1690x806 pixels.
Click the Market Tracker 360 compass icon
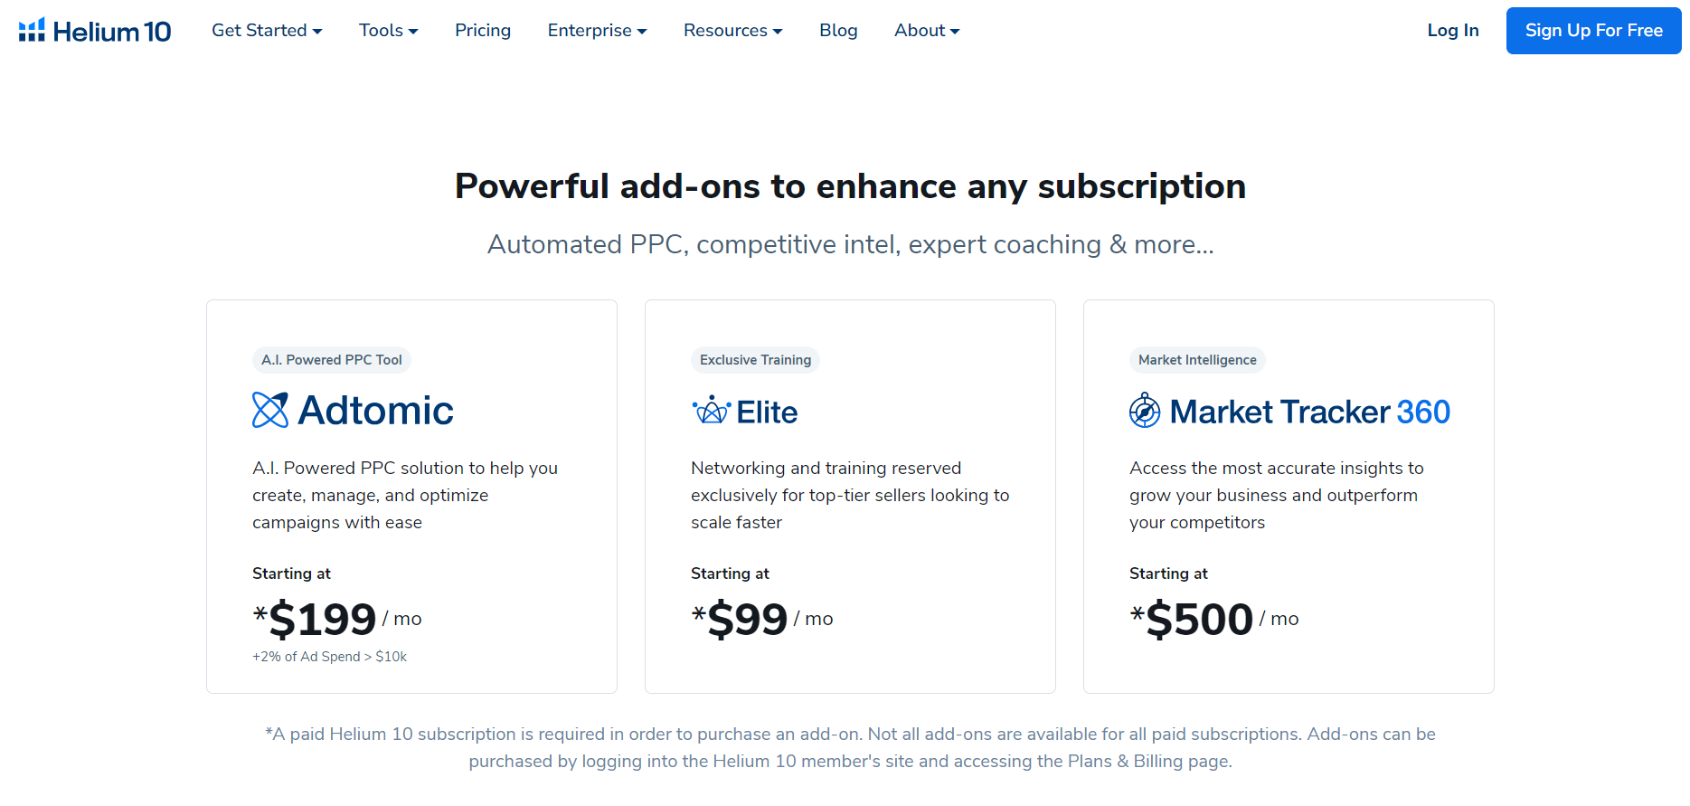click(1145, 411)
